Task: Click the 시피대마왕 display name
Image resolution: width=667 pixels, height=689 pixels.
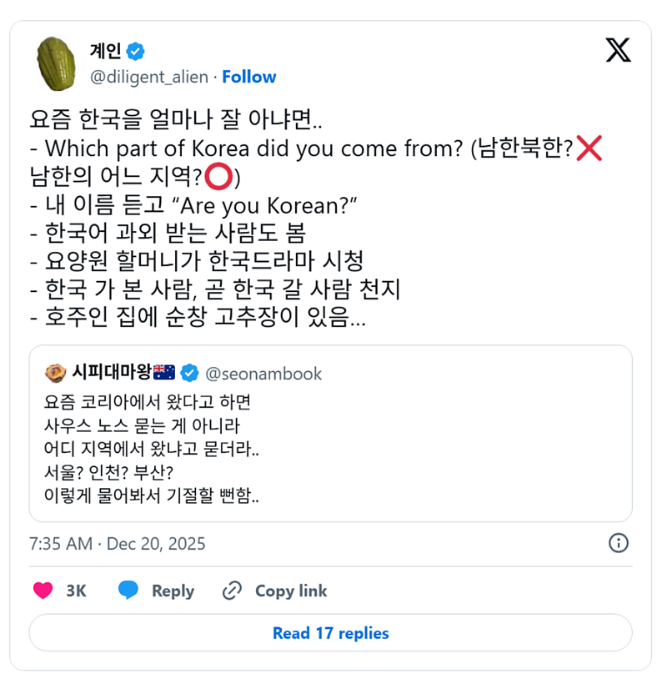Action: tap(112, 373)
